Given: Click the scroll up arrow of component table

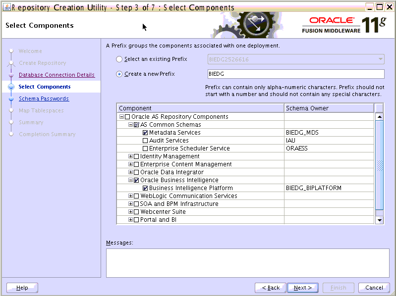Looking at the screenshot, I should pos(379,117).
